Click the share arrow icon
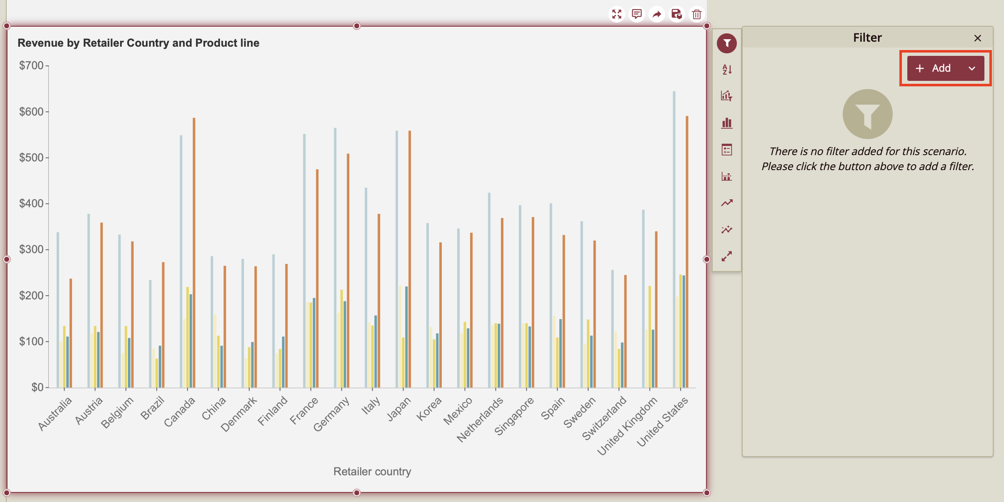This screenshot has height=502, width=1004. (656, 14)
